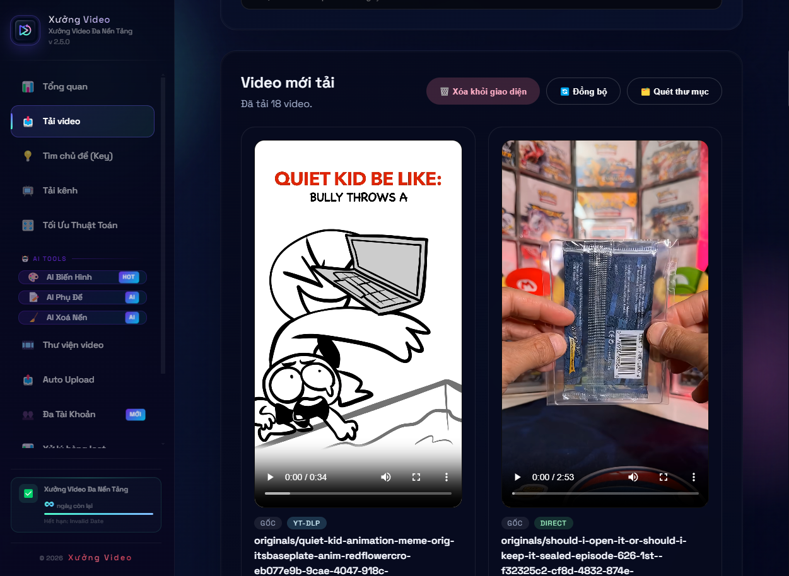Click the Tổng quan sidebar icon
The height and width of the screenshot is (576, 789).
[x=28, y=87]
